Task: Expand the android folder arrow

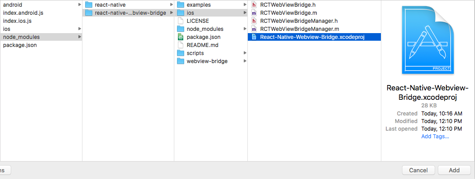Action: click(80, 5)
